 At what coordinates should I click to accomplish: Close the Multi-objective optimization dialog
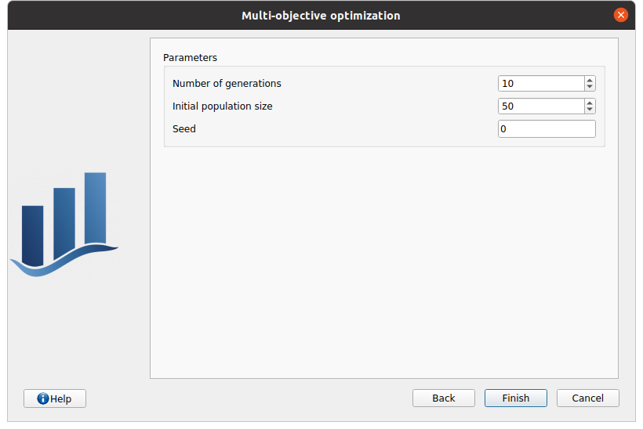tap(621, 15)
